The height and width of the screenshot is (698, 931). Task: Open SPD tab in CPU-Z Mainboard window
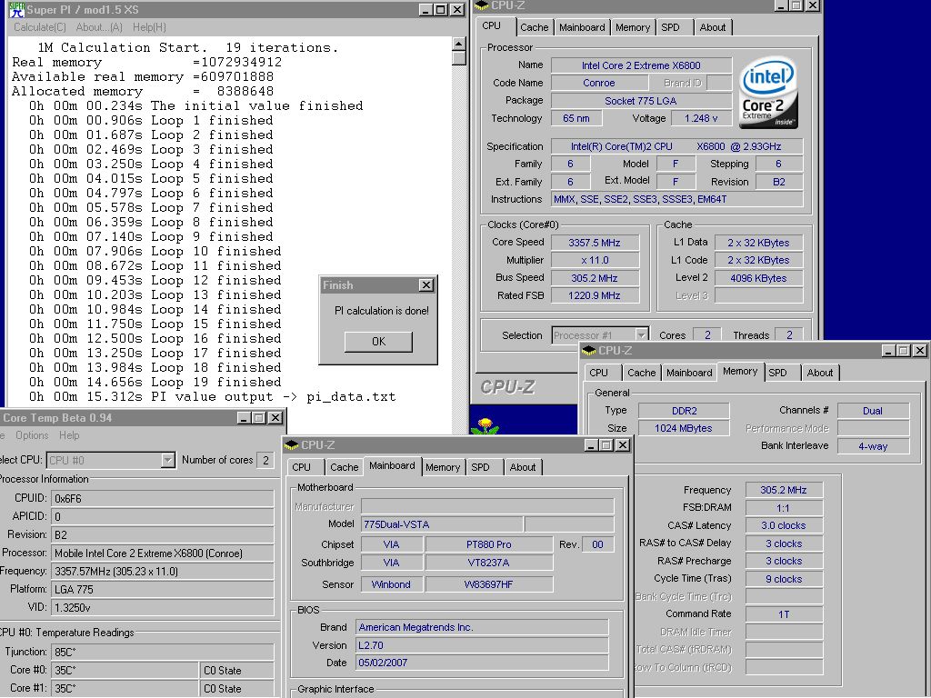(480, 467)
